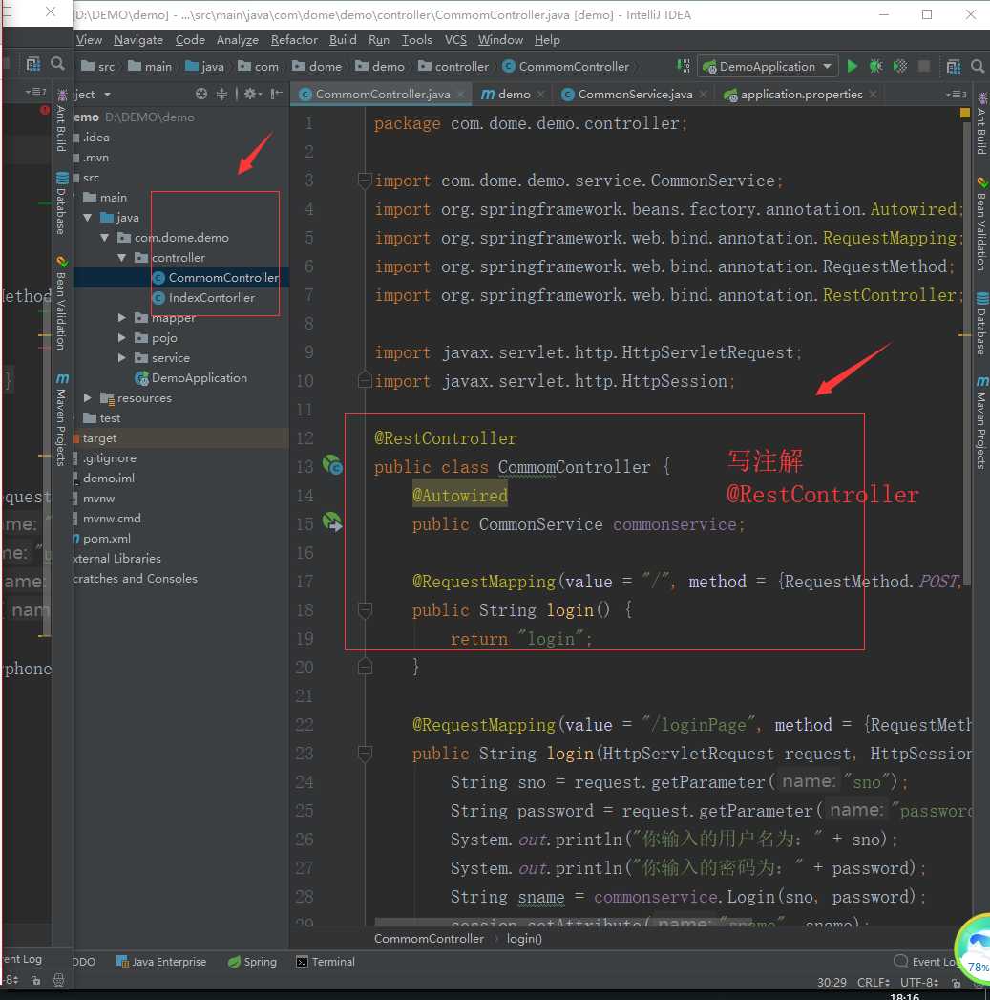Expand the mapper package node
This screenshot has width=990, height=1000.
[122, 318]
